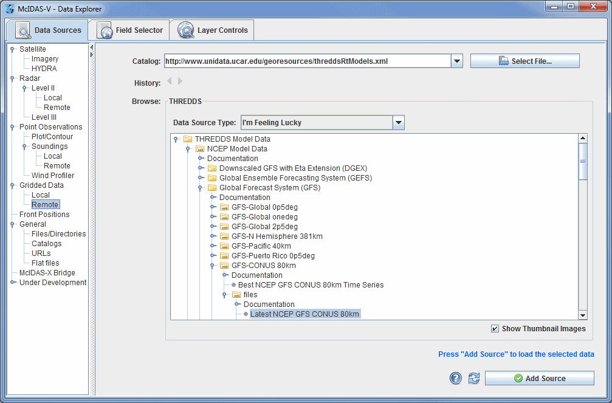Click the refresh icon beside Add Source

pos(474,378)
